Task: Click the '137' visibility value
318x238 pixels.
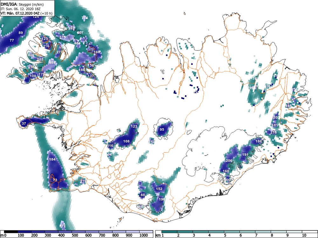Action: pos(91,76)
